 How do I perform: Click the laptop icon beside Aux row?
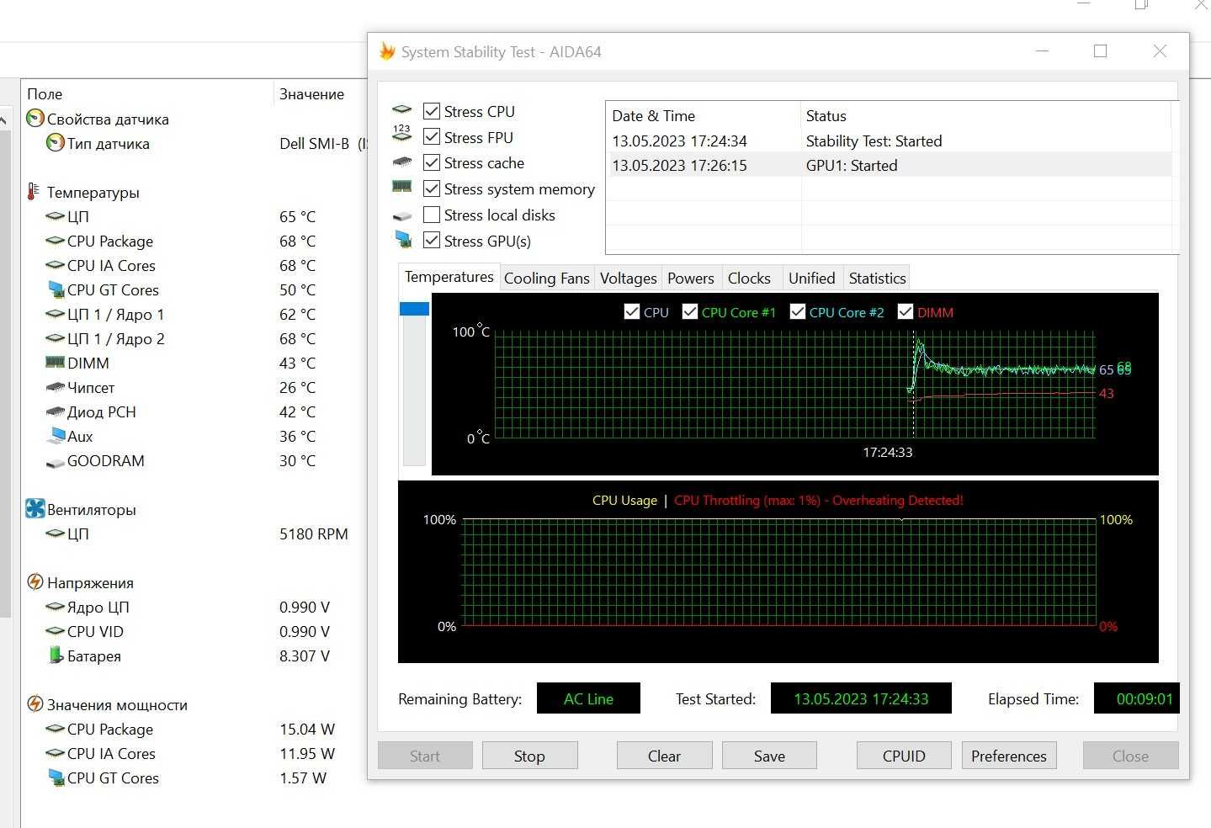coord(56,436)
